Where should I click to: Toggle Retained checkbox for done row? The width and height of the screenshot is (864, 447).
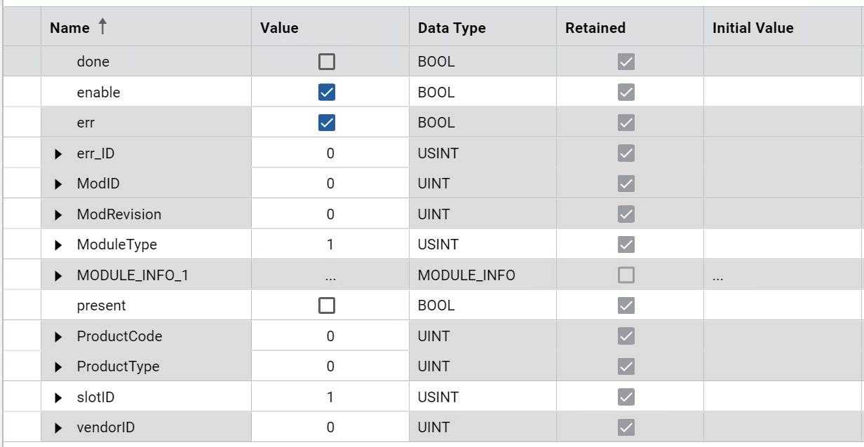(626, 62)
